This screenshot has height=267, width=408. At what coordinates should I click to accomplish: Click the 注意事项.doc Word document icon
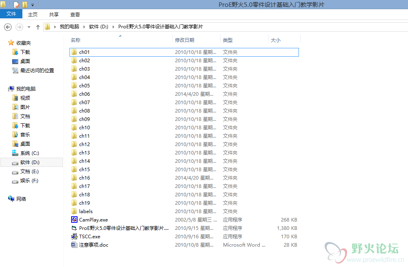(x=74, y=245)
